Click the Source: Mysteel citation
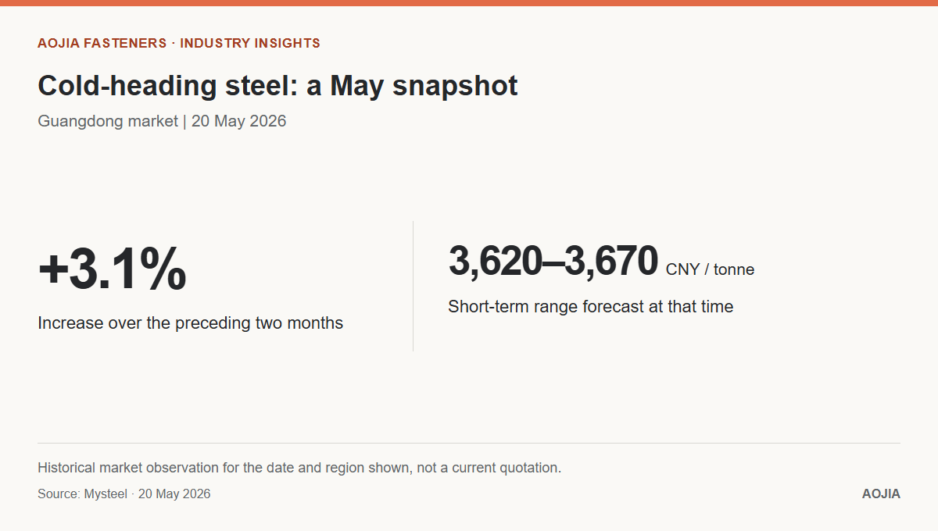The image size is (938, 531). [x=124, y=494]
